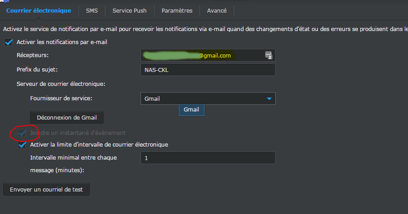Screen dimensions: 408x214
Task: Disable the 'Activer les notifications par e-mail' checkbox
Action: point(9,42)
